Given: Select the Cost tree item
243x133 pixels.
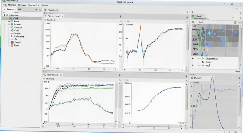Looking at the screenshot, I should (16, 31).
